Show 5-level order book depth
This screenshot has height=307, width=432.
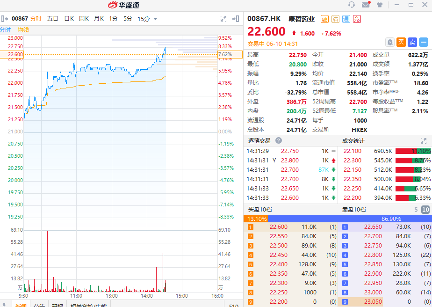point(416,210)
